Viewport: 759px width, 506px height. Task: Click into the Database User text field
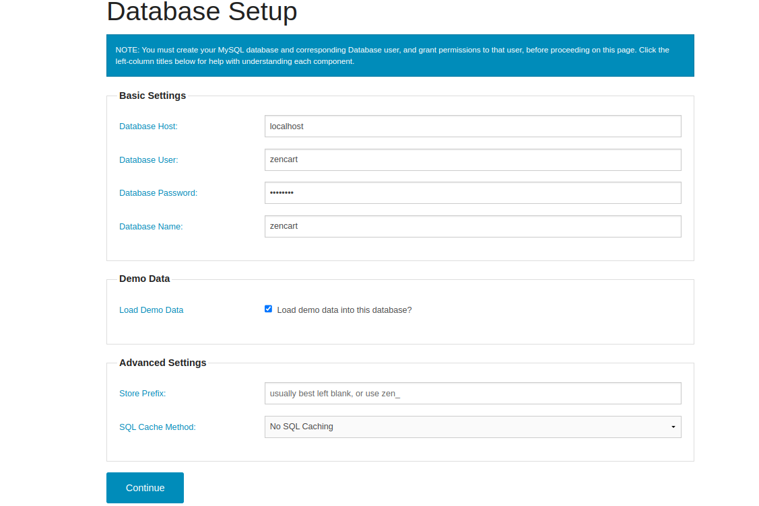pos(472,159)
